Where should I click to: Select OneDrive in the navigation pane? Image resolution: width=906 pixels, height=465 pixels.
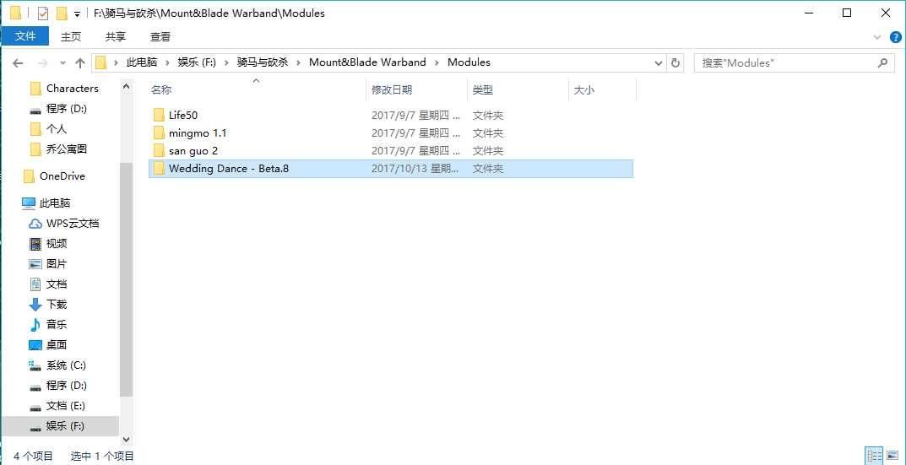62,176
